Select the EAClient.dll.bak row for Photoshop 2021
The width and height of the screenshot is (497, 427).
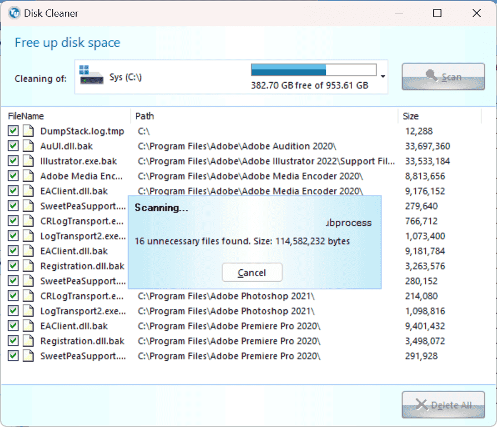pyautogui.click(x=67, y=251)
